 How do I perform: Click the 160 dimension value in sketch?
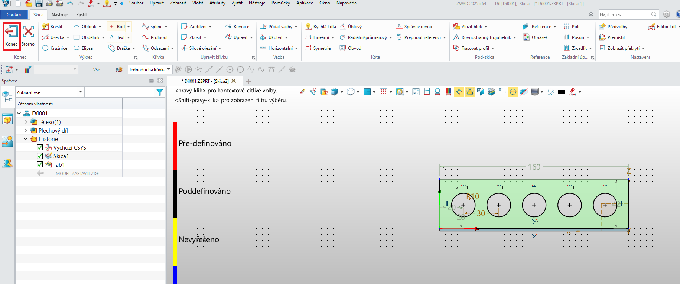point(534,167)
